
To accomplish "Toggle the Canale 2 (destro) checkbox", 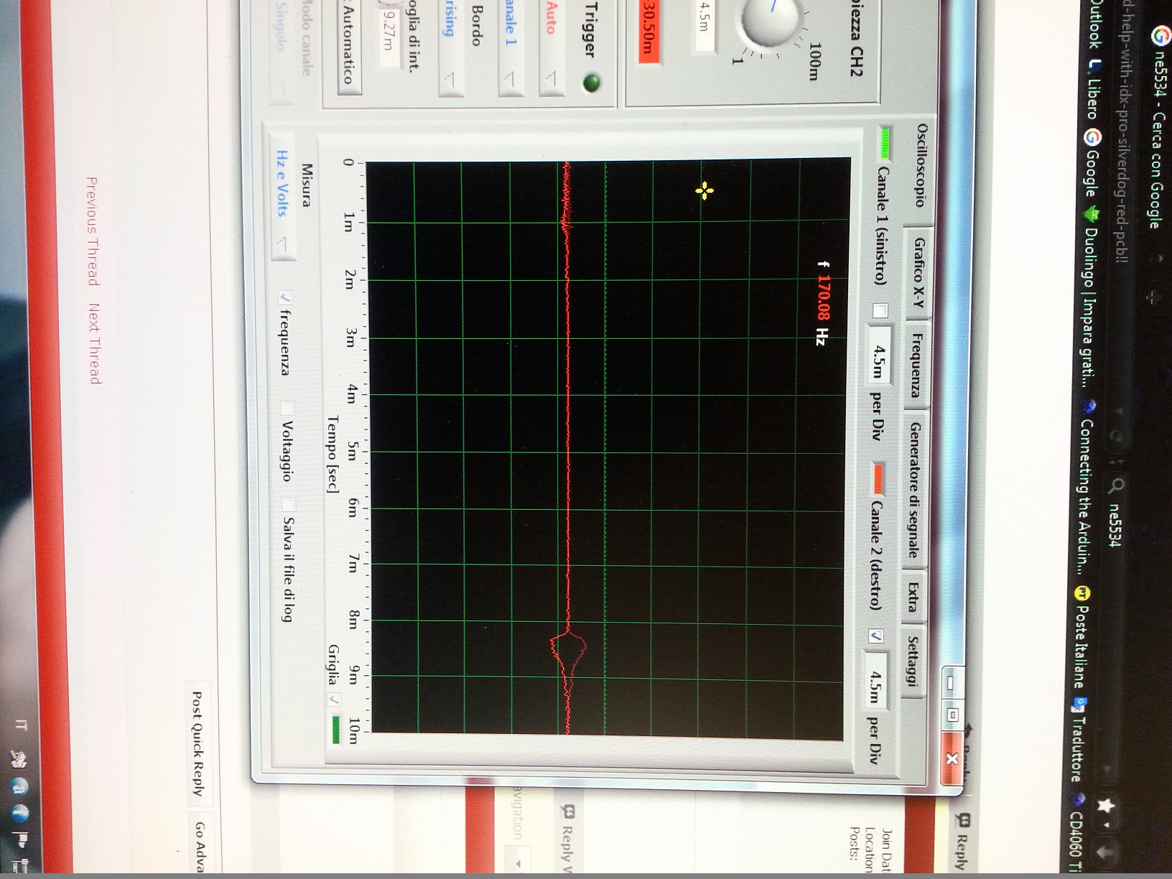I will pos(876,636).
